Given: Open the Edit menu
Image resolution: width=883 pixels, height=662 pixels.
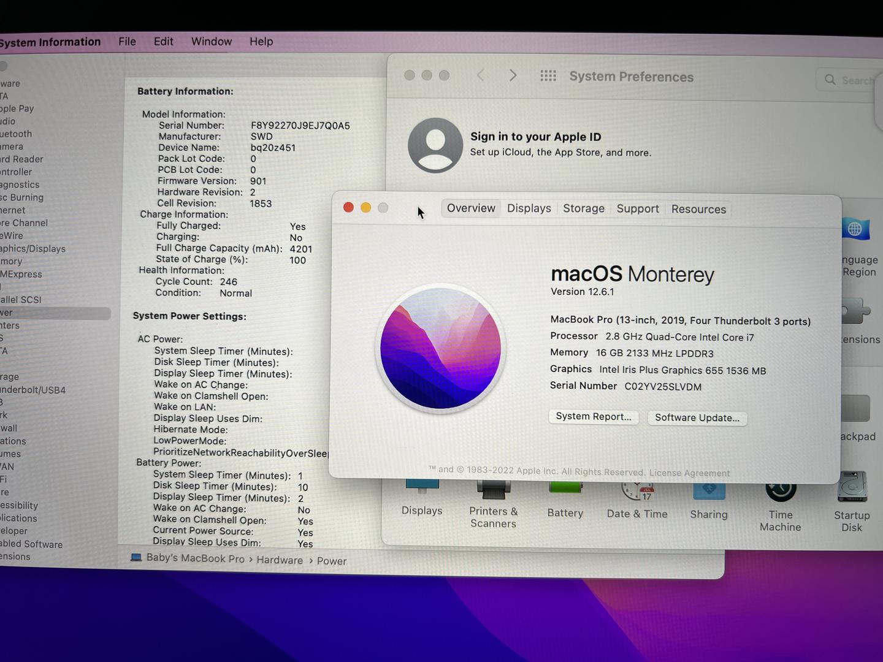Looking at the screenshot, I should (163, 42).
